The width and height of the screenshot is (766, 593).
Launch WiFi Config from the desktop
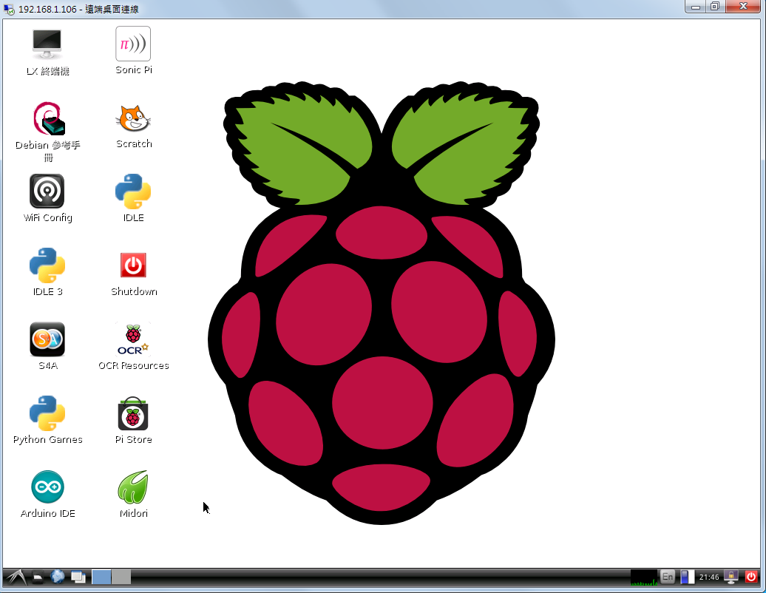click(47, 192)
